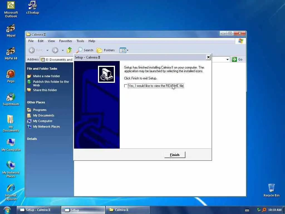Select the Pego desktop shortcut
The width and height of the screenshot is (285, 214).
click(x=11, y=76)
